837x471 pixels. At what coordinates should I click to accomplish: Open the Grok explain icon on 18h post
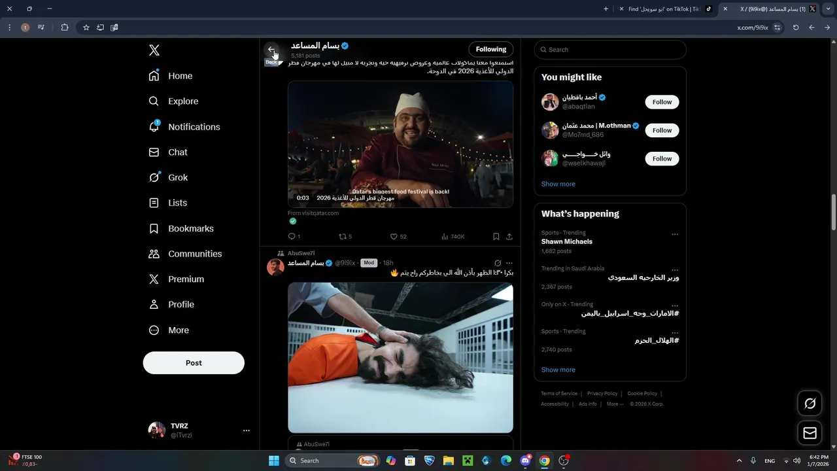(498, 263)
